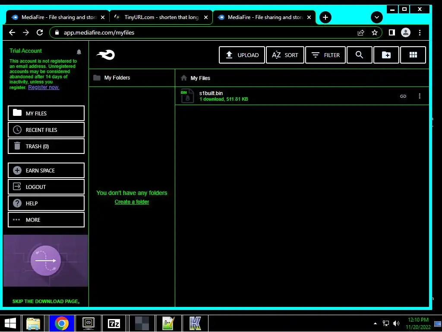Click the My Files home icon

[184, 78]
